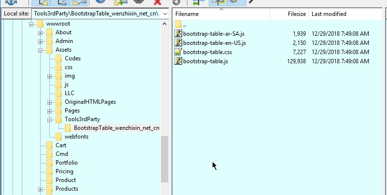The image size is (387, 195).
Task: Click the 7,227 file size value
Action: (x=299, y=52)
